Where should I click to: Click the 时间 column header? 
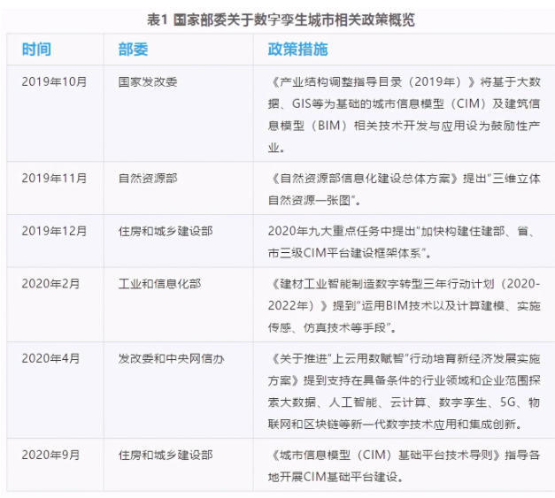pos(36,50)
